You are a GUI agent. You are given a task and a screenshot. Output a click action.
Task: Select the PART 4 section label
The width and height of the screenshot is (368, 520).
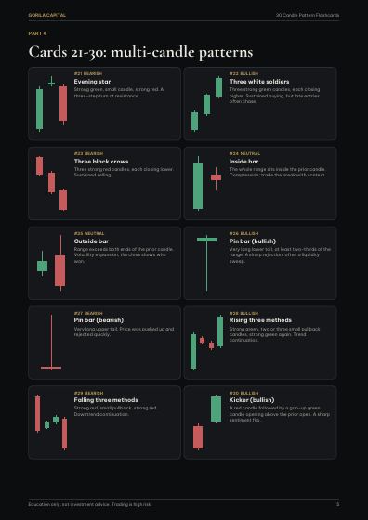click(37, 33)
